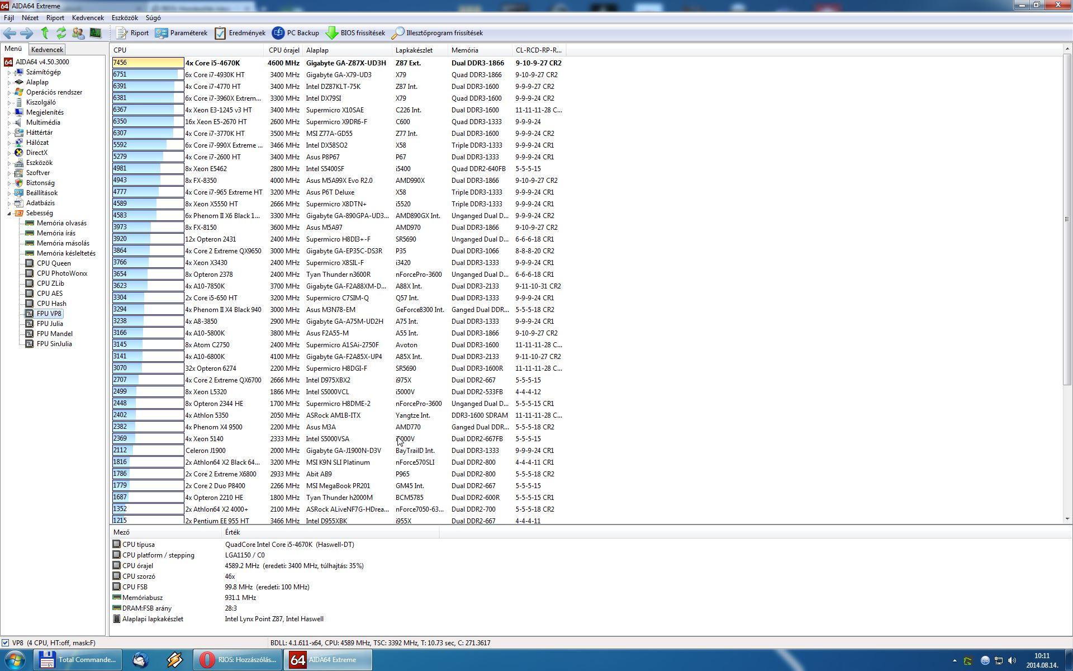
Task: Open the Riport menu
Action: (x=55, y=18)
